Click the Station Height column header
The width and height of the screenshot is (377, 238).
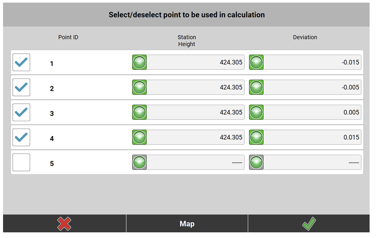pos(187,41)
